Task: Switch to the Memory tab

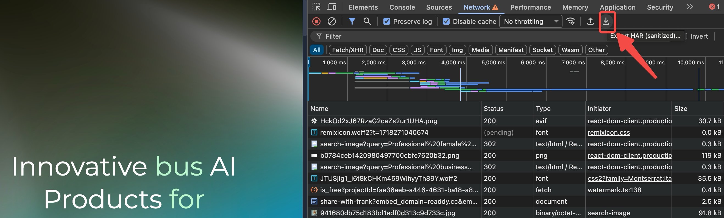Action: (x=575, y=7)
